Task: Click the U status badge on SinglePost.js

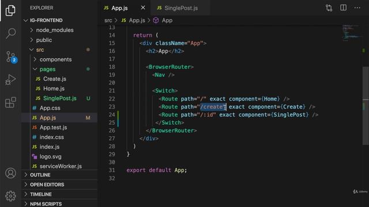Action: (x=88, y=98)
